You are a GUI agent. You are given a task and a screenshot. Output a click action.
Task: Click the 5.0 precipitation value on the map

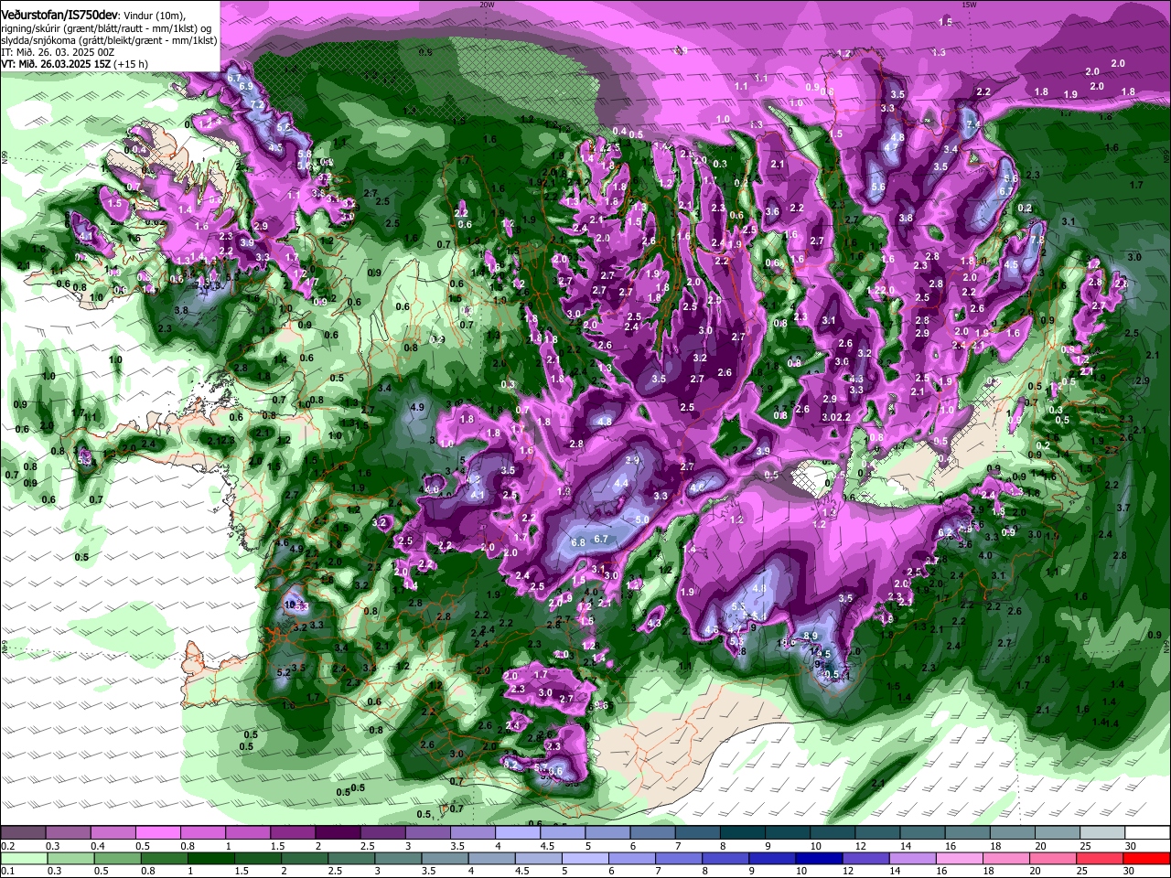tap(642, 519)
